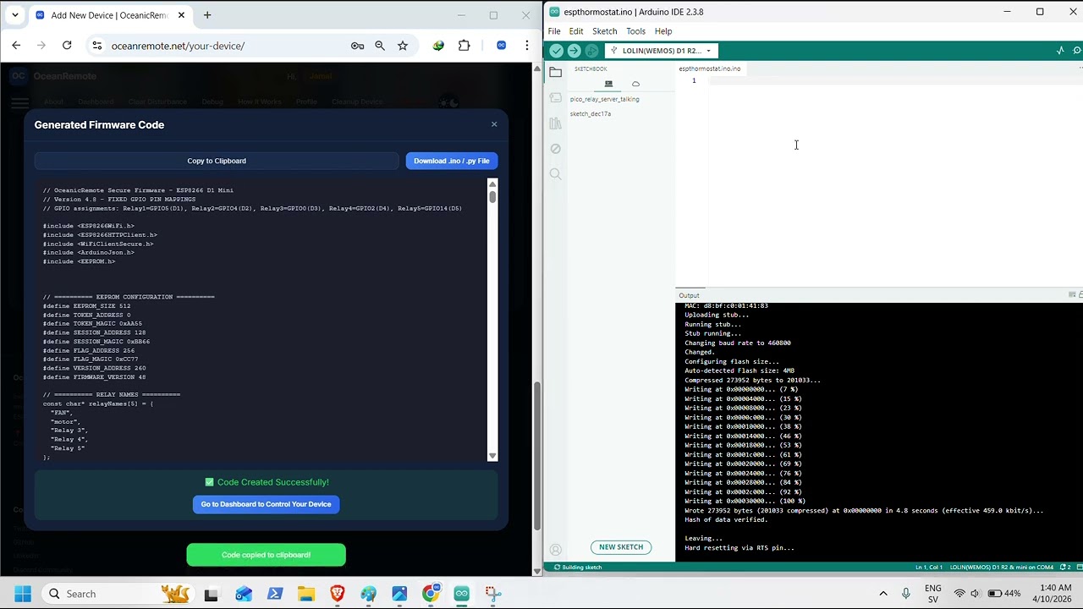Screen dimensions: 1083x609
Task: Open the File menu in Arduino IDE
Action: [554, 31]
